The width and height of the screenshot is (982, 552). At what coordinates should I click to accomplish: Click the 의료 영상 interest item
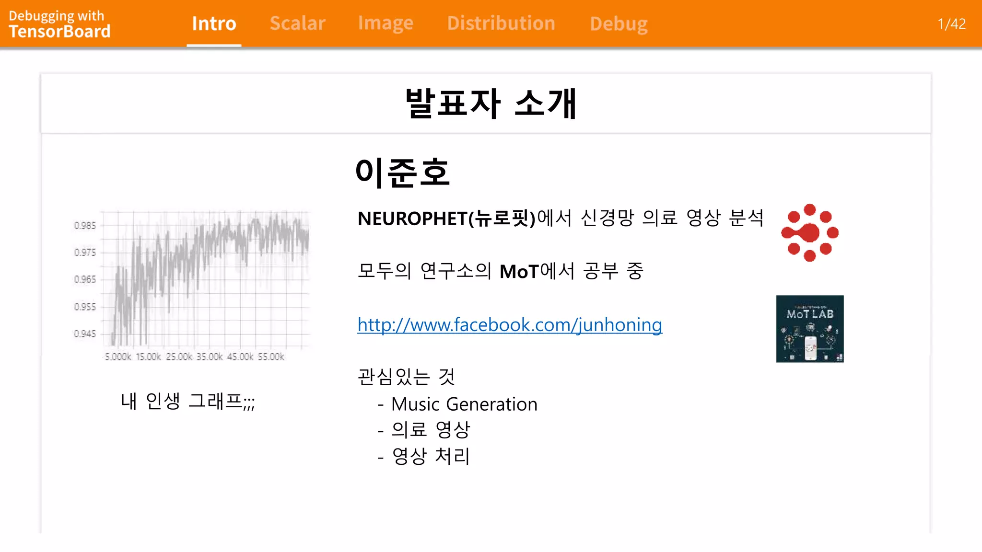coord(430,429)
